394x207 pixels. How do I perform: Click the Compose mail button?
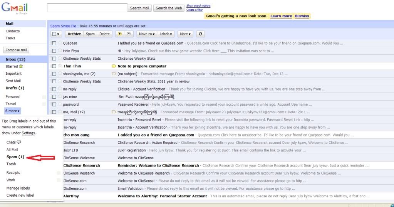pyautogui.click(x=16, y=50)
